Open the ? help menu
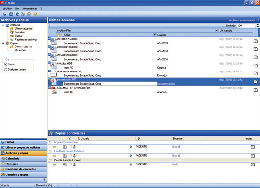 tap(41, 9)
